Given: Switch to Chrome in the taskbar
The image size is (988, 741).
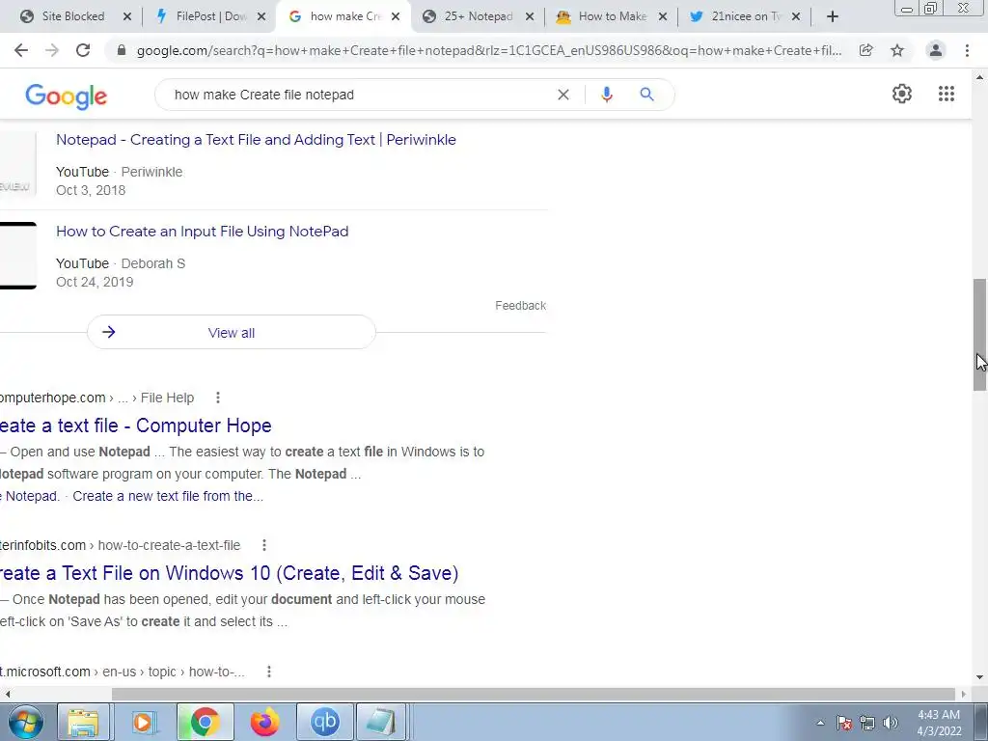Looking at the screenshot, I should (x=205, y=722).
